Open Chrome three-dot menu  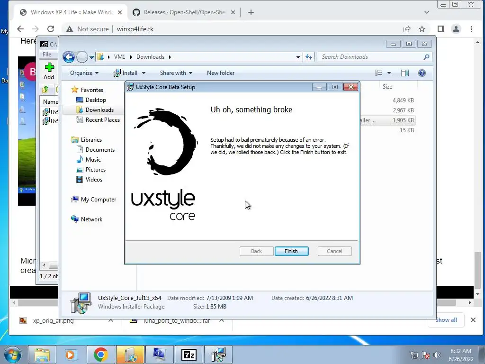(x=471, y=29)
